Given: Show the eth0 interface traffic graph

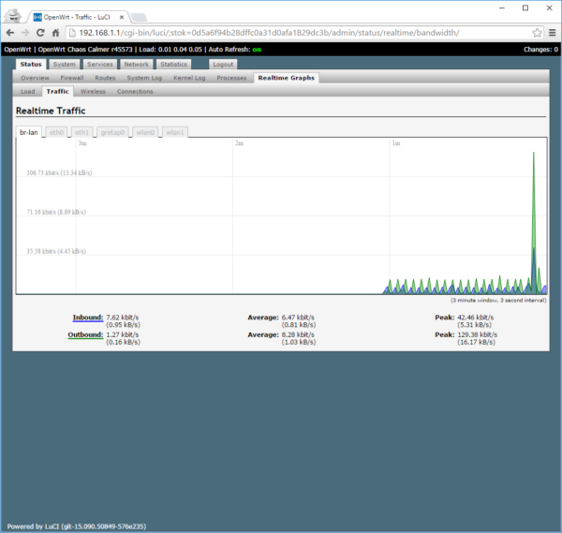Looking at the screenshot, I should coord(57,132).
